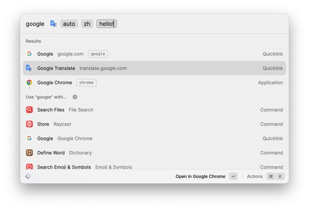The width and height of the screenshot is (309, 210).
Task: Select the 'zh' argument field
Action: tap(87, 24)
